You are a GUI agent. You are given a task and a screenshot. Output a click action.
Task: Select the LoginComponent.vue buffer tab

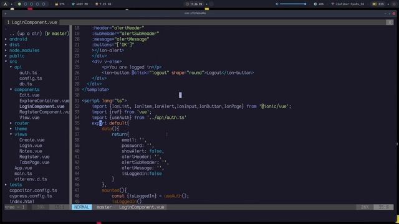32,22
